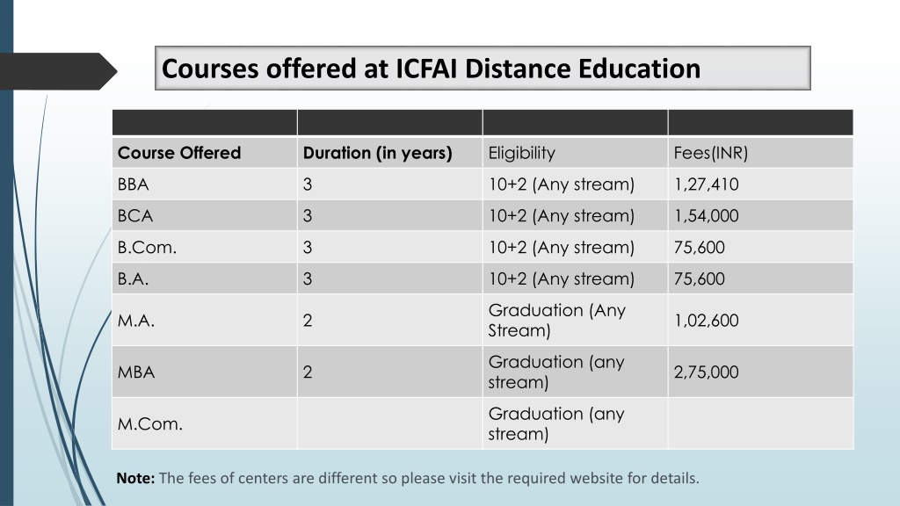Image resolution: width=900 pixels, height=506 pixels.
Task: Click the Fees(INR) header cell
Action: pyautogui.click(x=760, y=153)
